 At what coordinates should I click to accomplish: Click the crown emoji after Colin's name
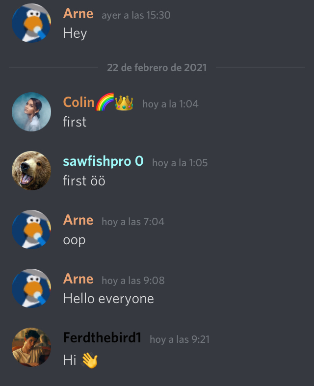pyautogui.click(x=124, y=103)
